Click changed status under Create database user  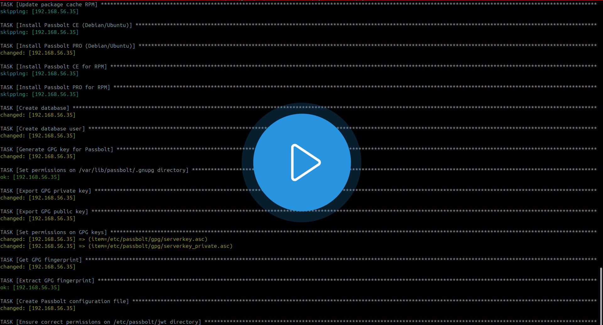(x=38, y=136)
